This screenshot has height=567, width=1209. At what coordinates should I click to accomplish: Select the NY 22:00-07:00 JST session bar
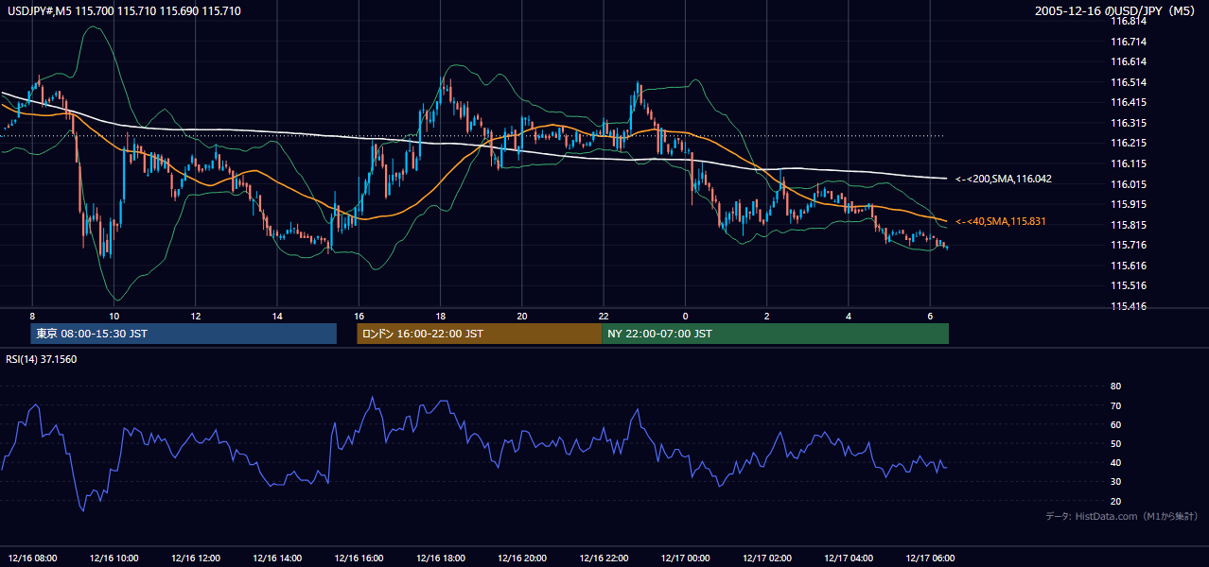tap(775, 334)
